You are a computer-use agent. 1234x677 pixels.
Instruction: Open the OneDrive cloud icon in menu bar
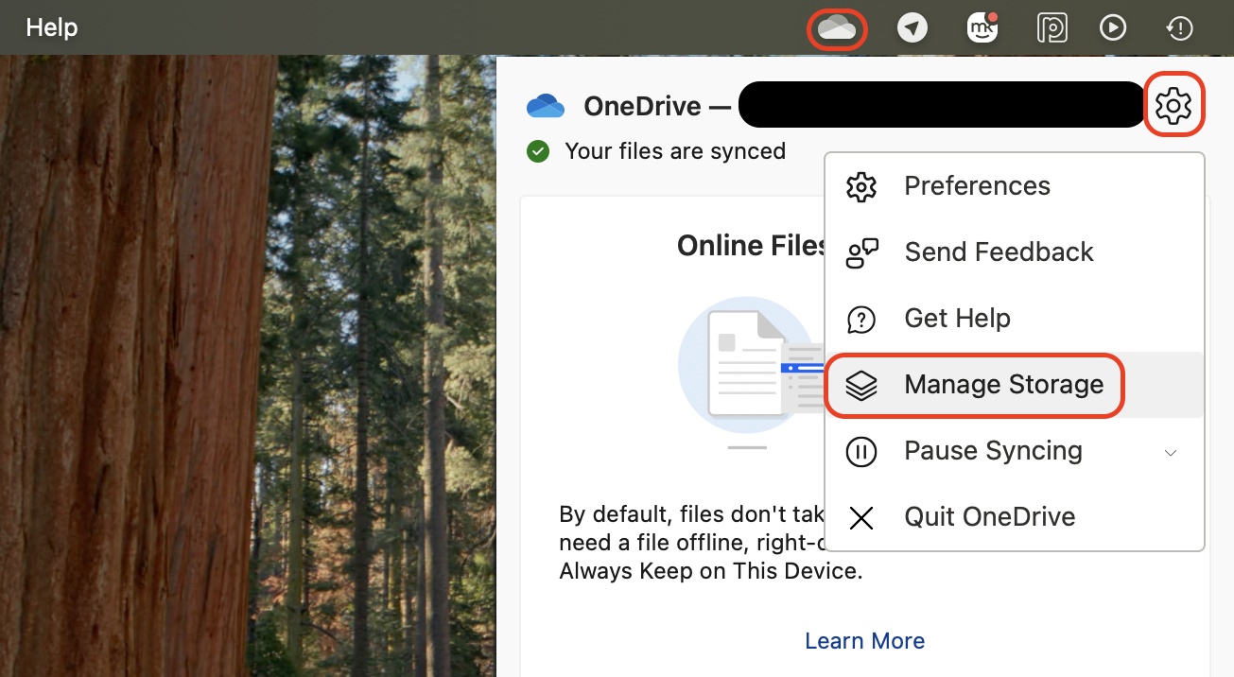click(x=837, y=27)
